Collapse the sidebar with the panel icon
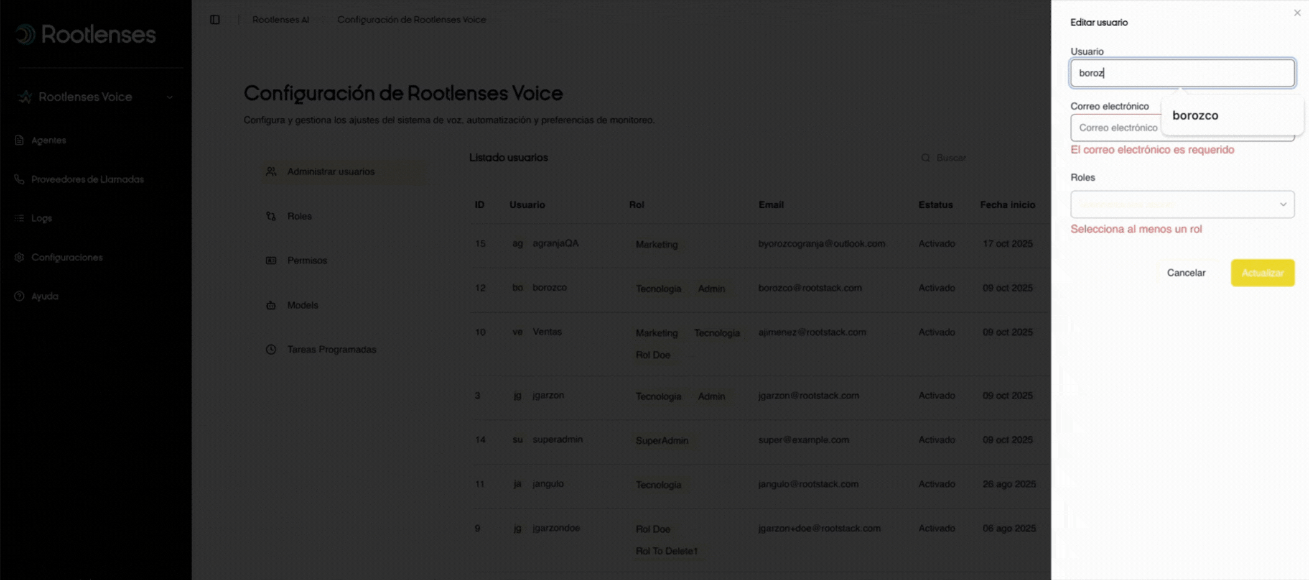The height and width of the screenshot is (580, 1309). pyautogui.click(x=215, y=19)
